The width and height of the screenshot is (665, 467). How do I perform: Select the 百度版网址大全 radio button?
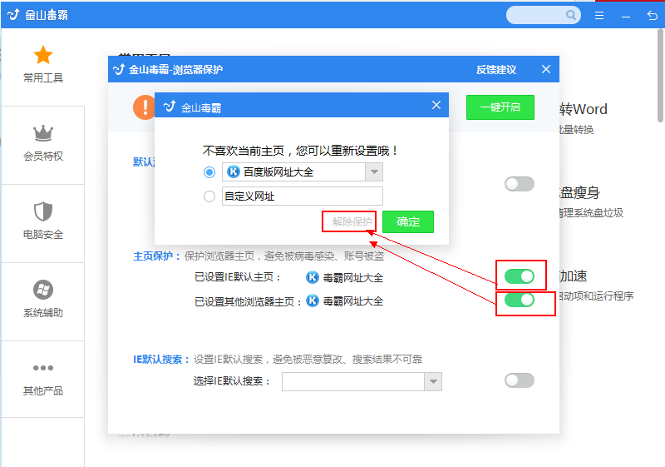pos(209,172)
